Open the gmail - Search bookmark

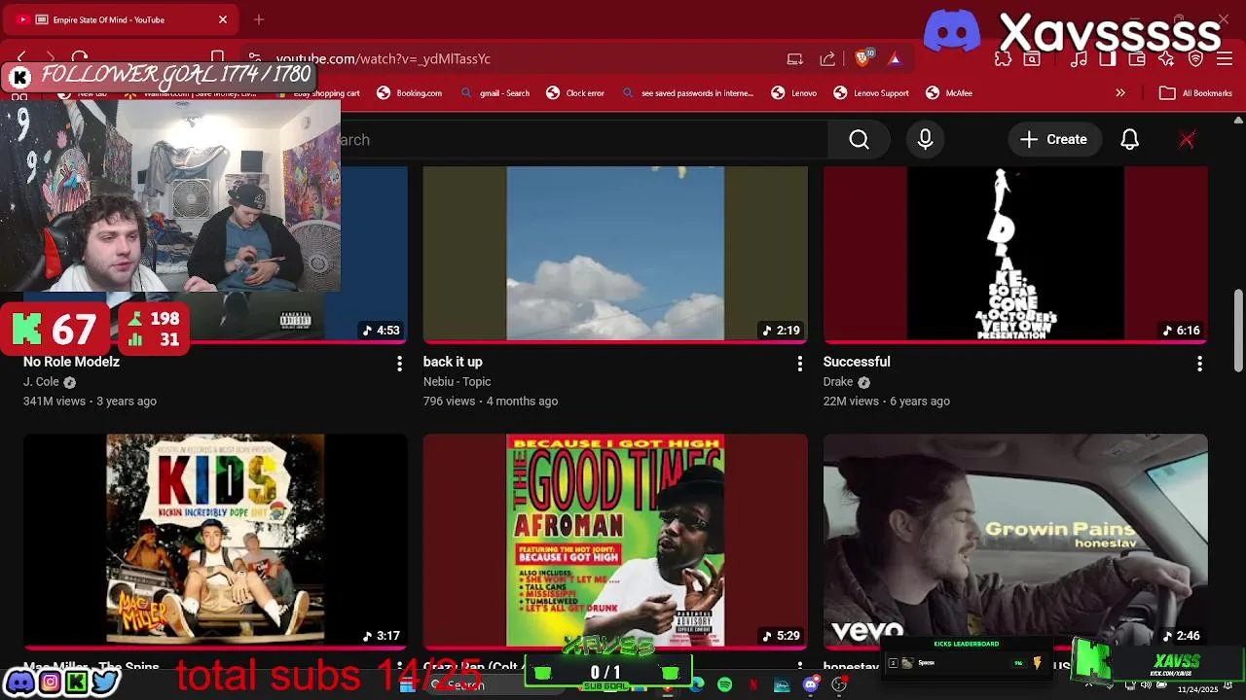tap(495, 93)
